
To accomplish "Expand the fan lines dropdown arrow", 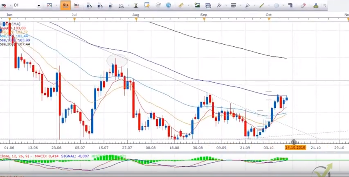I will pyautogui.click(x=254, y=5).
